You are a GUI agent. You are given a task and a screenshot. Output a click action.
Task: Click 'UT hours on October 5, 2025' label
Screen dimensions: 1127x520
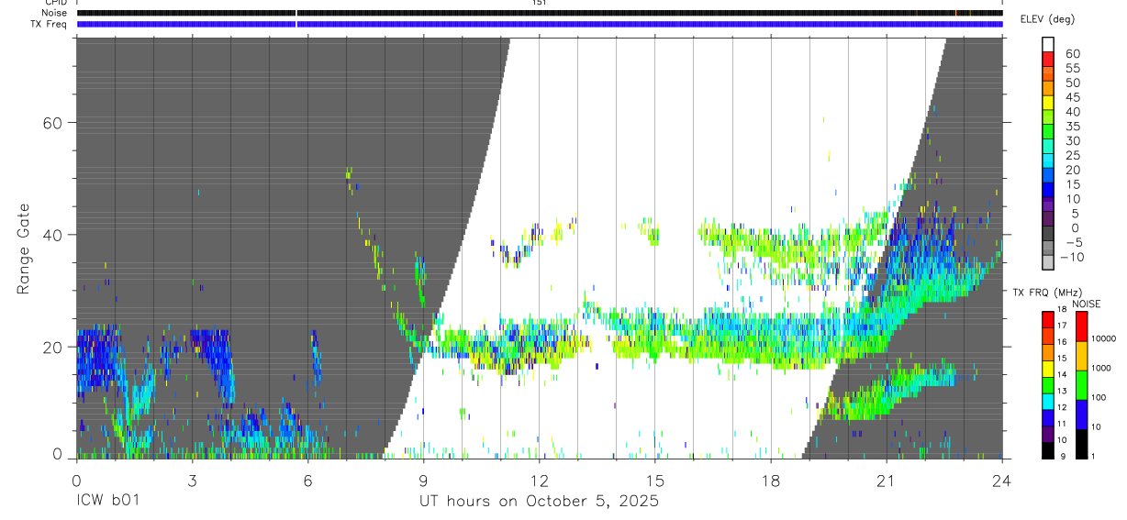pyautogui.click(x=539, y=502)
